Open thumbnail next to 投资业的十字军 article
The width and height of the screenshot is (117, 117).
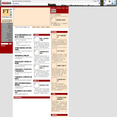pyautogui.click(x=37, y=85)
